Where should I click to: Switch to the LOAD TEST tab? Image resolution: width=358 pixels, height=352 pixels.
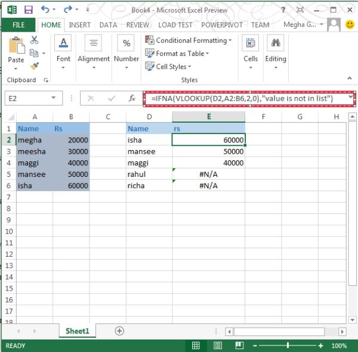pyautogui.click(x=175, y=24)
